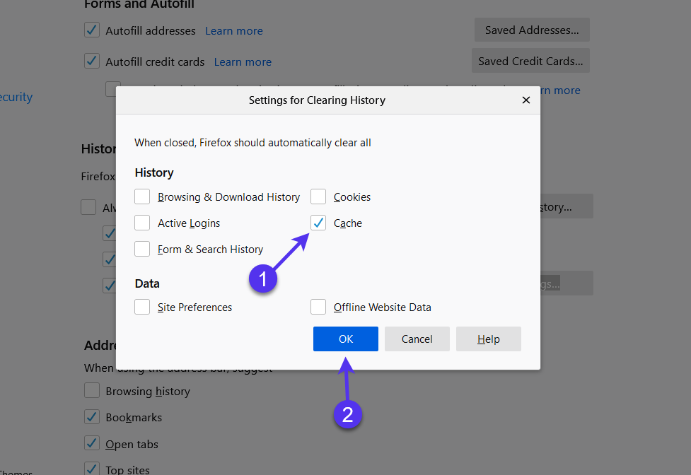
Task: Check Offline Website Data
Action: click(x=318, y=307)
